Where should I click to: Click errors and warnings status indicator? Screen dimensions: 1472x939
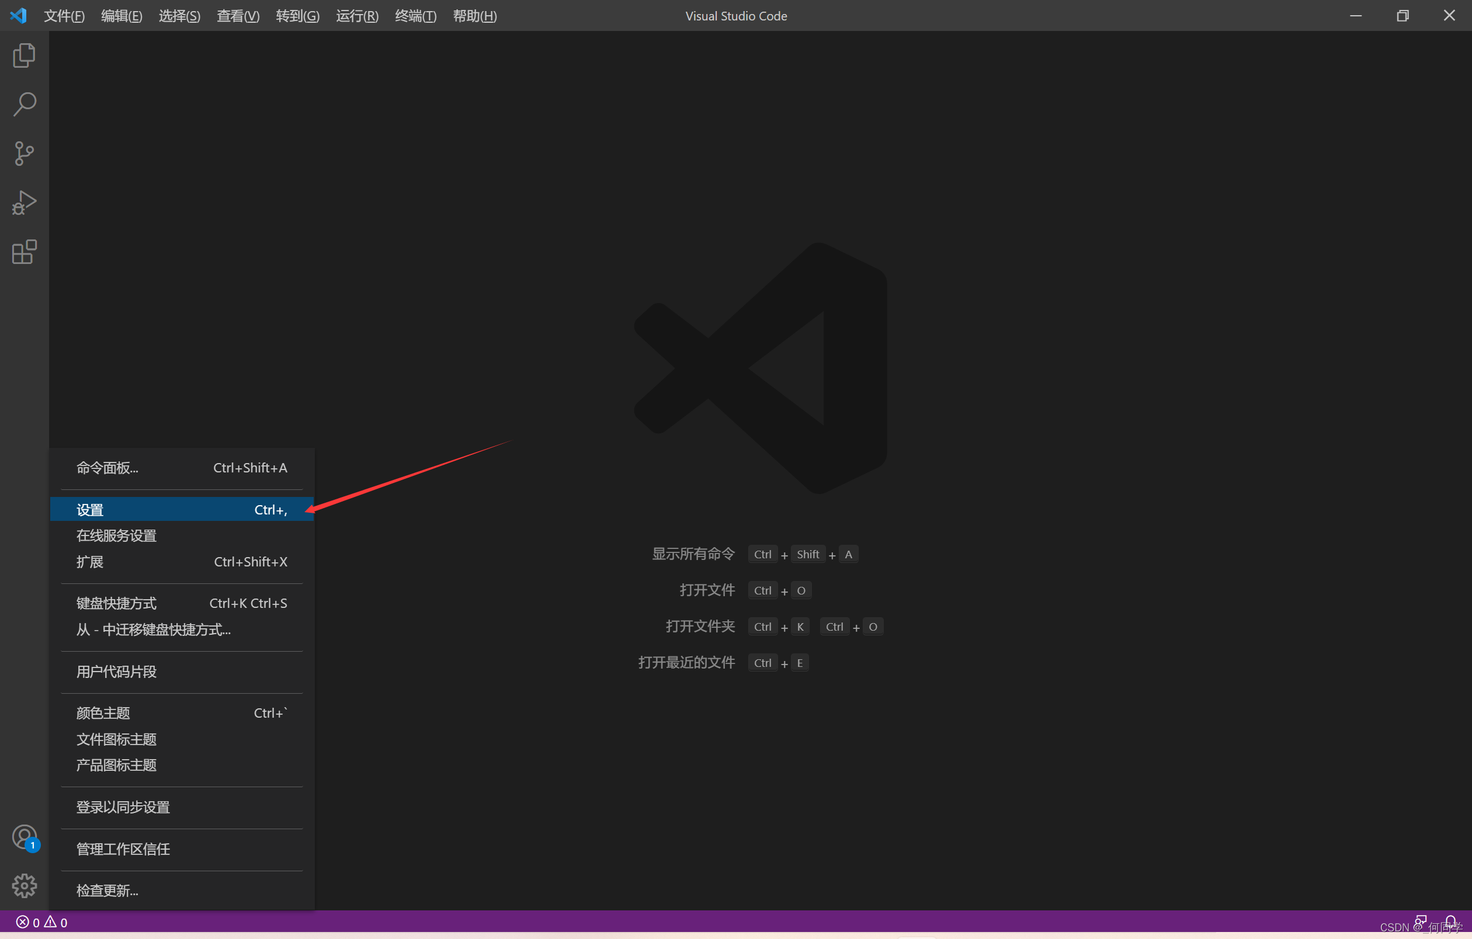pyautogui.click(x=41, y=922)
